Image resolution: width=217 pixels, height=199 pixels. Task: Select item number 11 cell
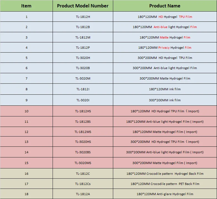[26, 122]
